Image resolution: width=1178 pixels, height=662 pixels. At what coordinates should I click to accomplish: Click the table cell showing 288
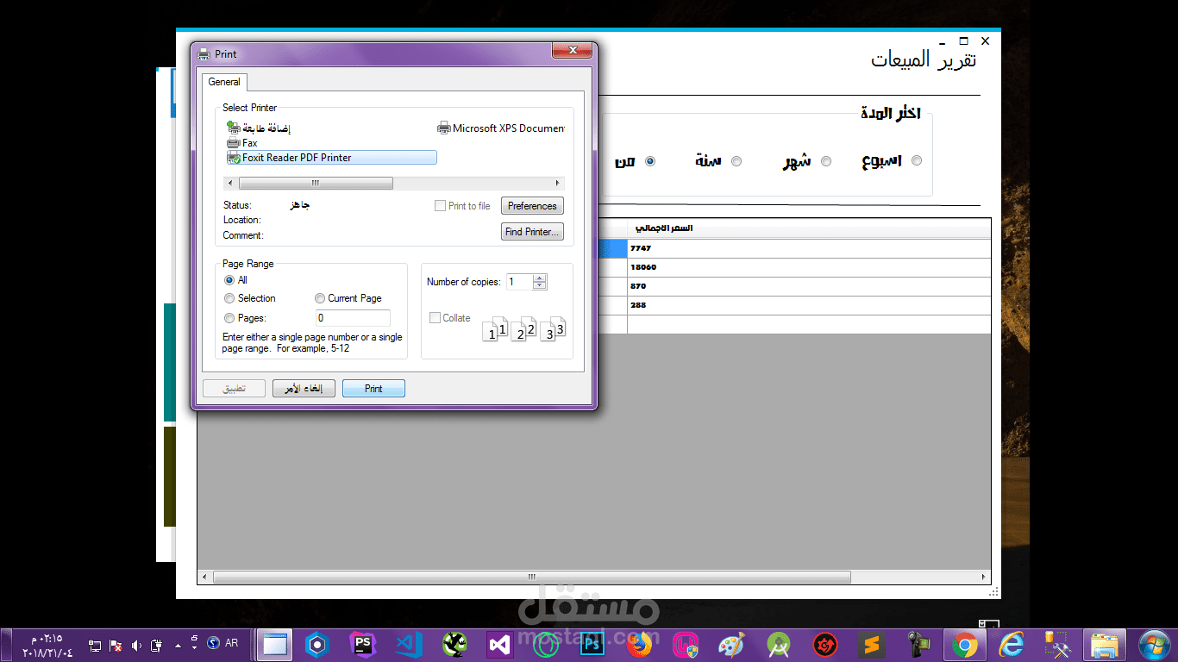click(809, 305)
